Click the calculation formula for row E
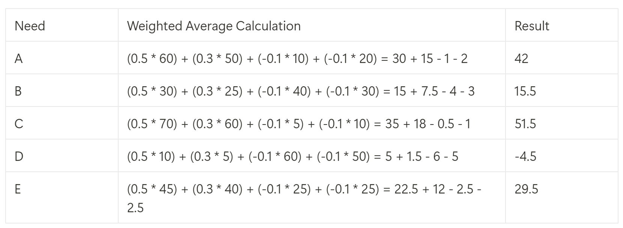623x228 pixels. pyautogui.click(x=304, y=198)
